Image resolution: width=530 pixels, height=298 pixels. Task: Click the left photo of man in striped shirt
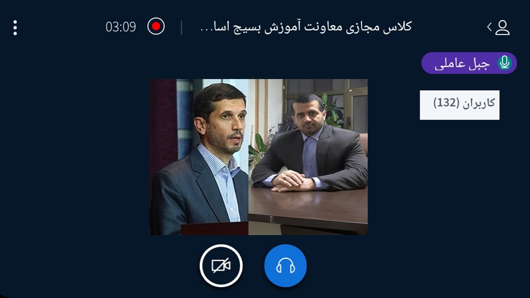(199, 157)
